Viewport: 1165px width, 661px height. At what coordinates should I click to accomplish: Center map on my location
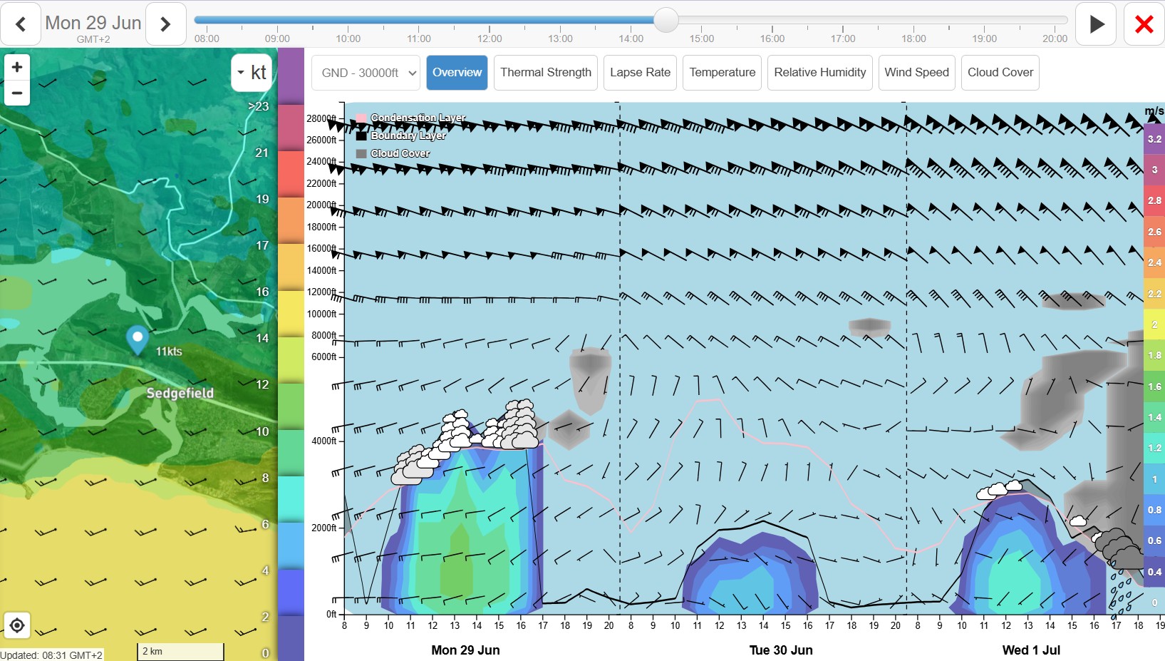click(17, 625)
